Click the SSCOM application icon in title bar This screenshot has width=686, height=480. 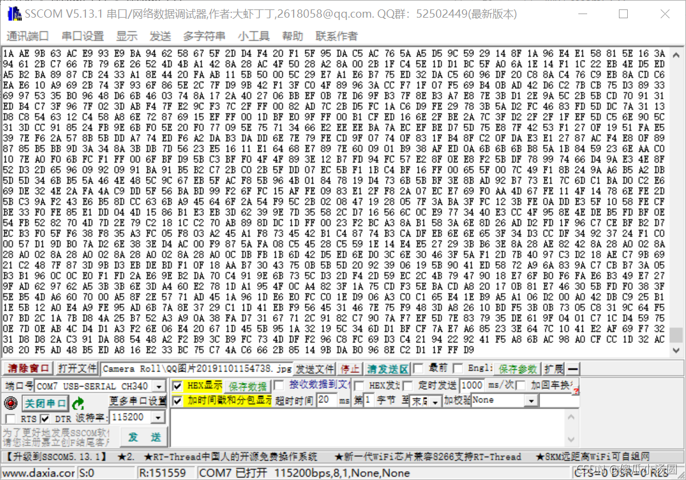pyautogui.click(x=14, y=14)
